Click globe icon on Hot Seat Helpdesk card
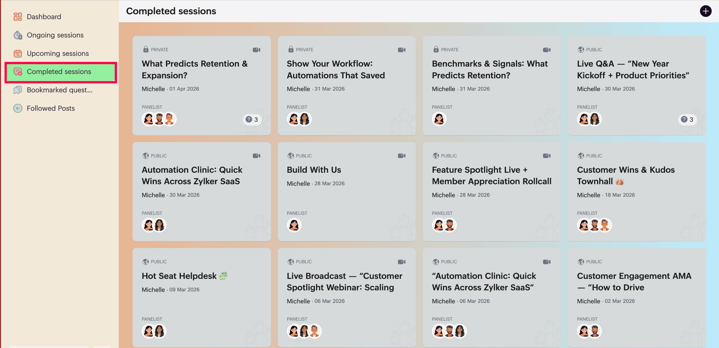719x348 pixels. [146, 262]
